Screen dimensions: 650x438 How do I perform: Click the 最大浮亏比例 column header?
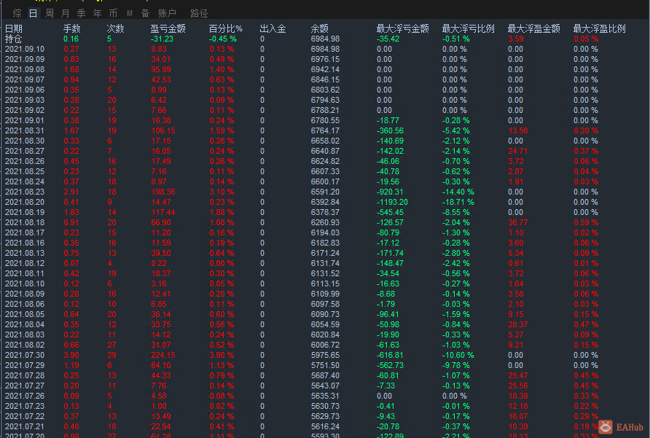[468, 28]
